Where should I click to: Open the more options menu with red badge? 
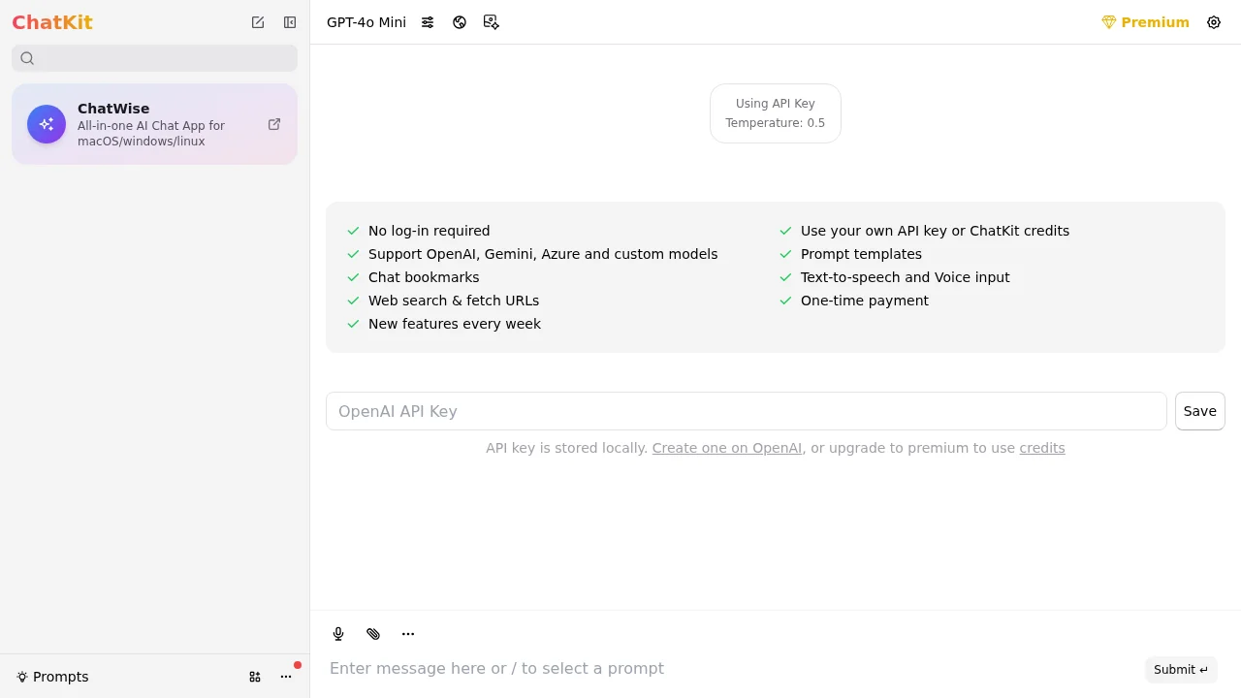(x=286, y=677)
